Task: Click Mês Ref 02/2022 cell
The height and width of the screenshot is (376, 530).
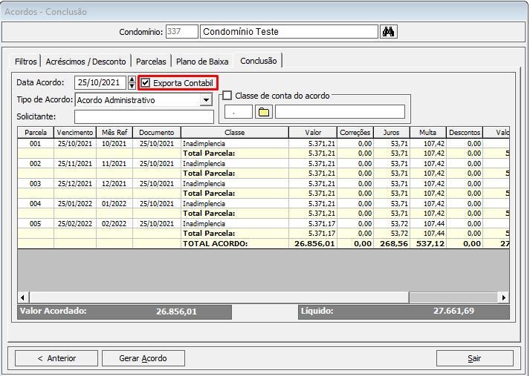Action: (114, 223)
